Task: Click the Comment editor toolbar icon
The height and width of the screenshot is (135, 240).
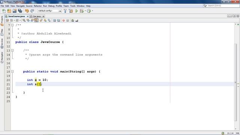Action: (72, 20)
